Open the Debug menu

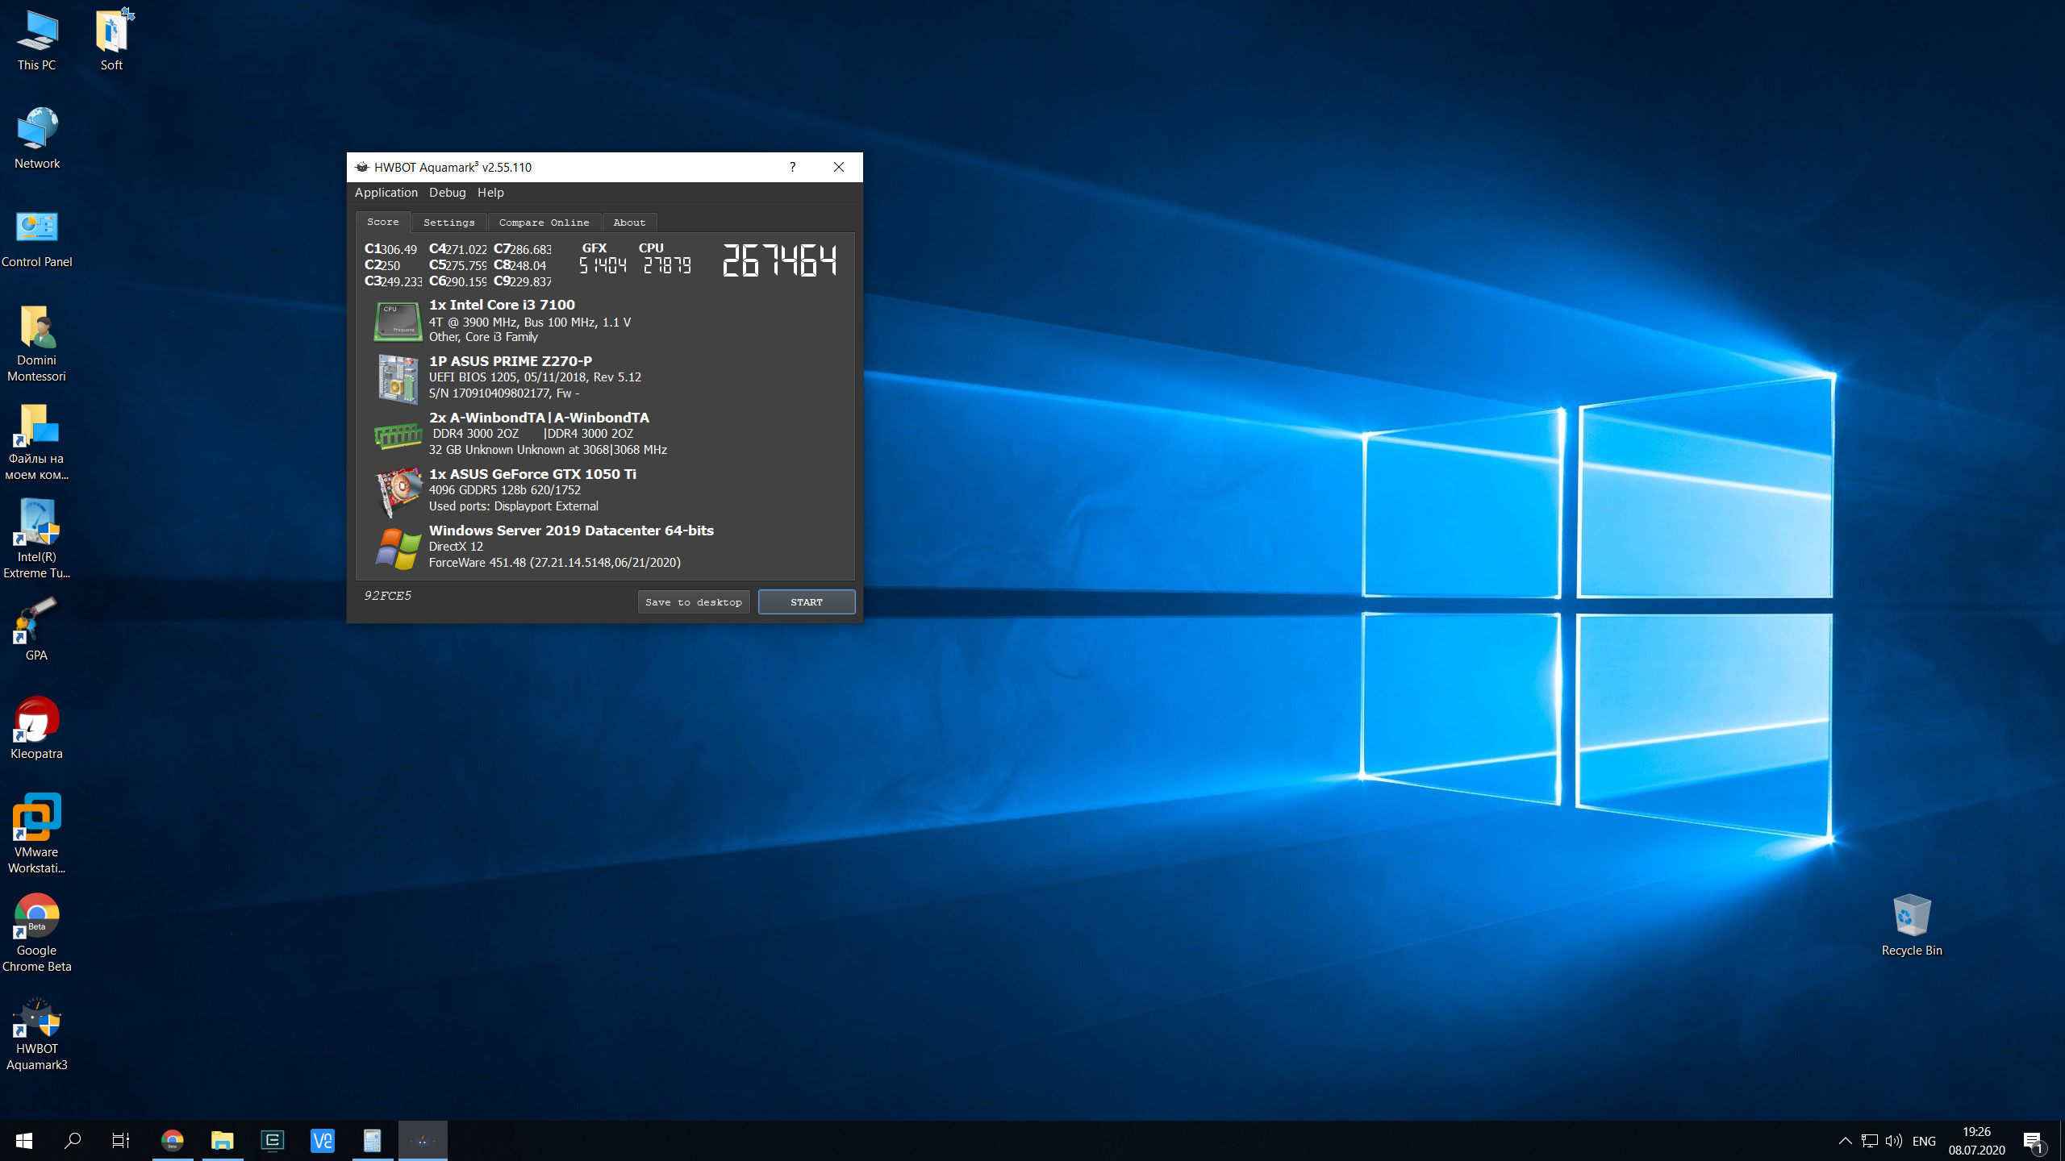click(447, 193)
